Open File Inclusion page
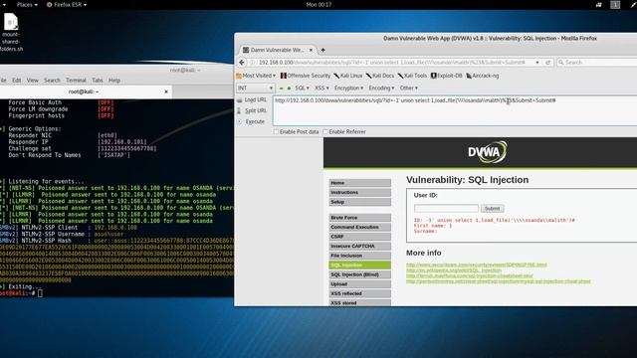637x358 pixels. pos(359,256)
